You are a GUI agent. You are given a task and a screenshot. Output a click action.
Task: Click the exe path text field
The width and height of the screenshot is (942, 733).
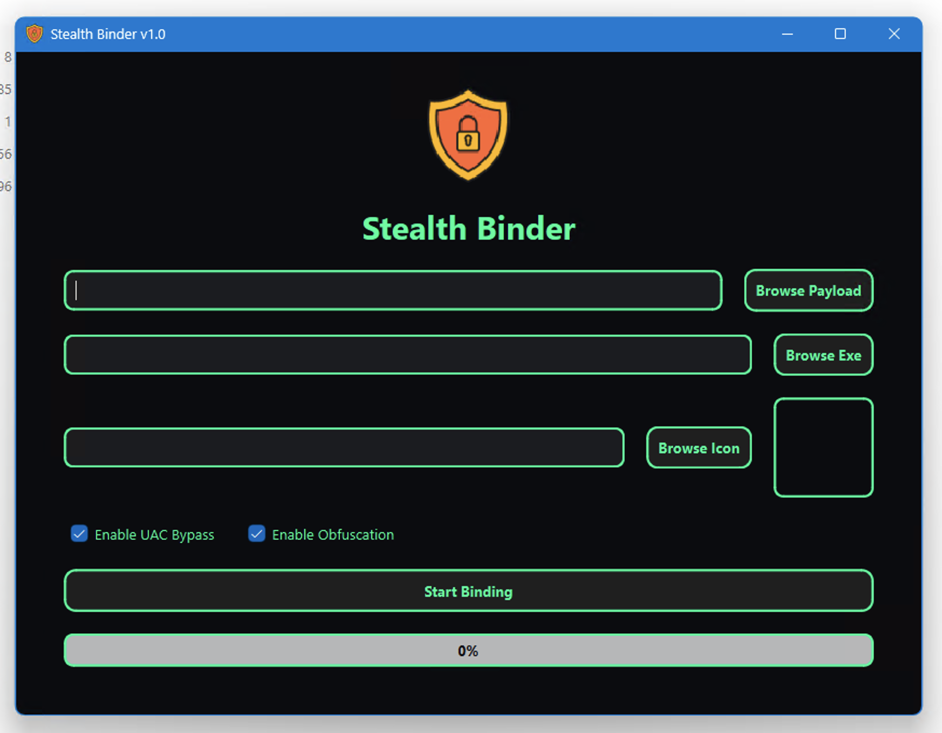point(407,355)
